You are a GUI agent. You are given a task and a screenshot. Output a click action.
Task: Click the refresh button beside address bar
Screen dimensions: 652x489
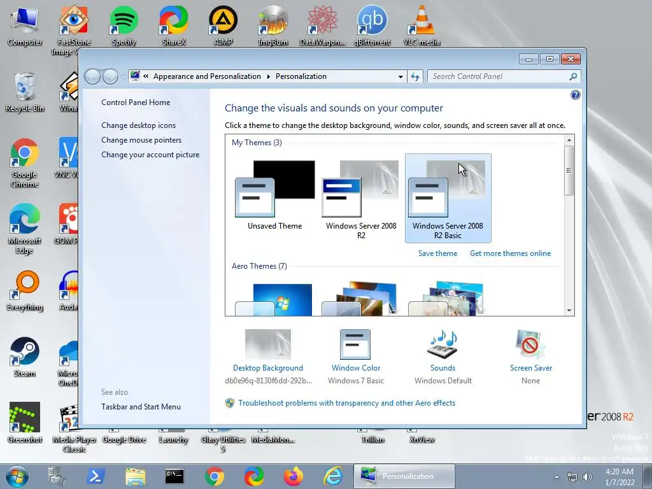(415, 76)
